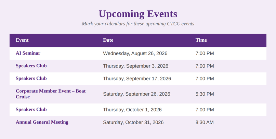The height and width of the screenshot is (139, 276).
Task: Open Speakers Club event on September 17
Action: click(31, 78)
